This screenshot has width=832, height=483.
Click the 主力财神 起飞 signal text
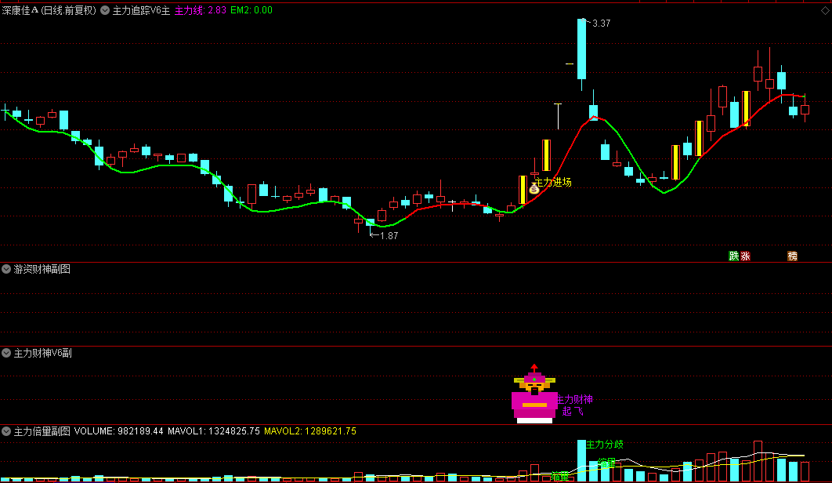click(x=575, y=405)
